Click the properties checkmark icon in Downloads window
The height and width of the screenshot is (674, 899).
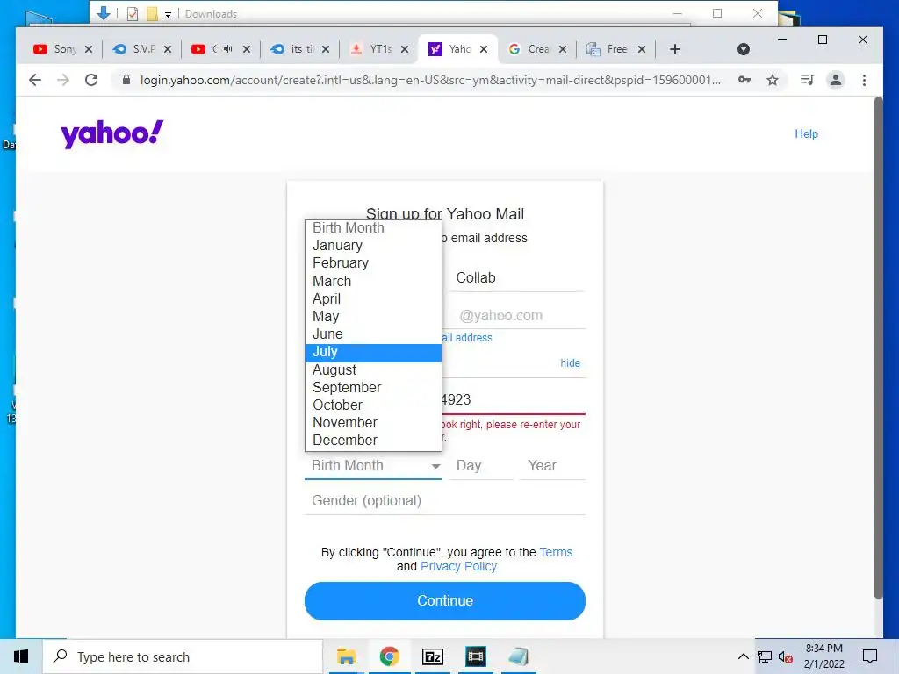tap(133, 14)
